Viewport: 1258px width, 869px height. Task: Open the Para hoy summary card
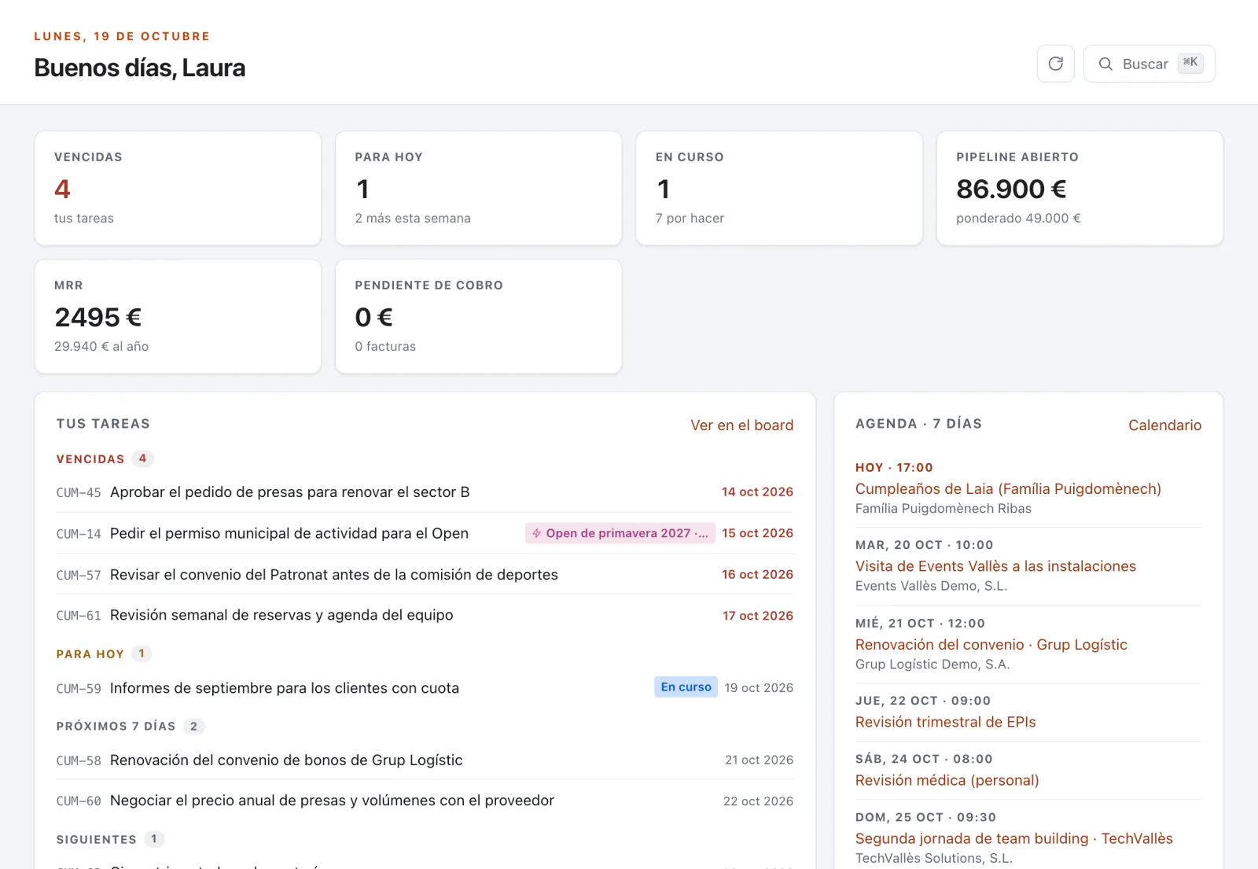(x=478, y=188)
